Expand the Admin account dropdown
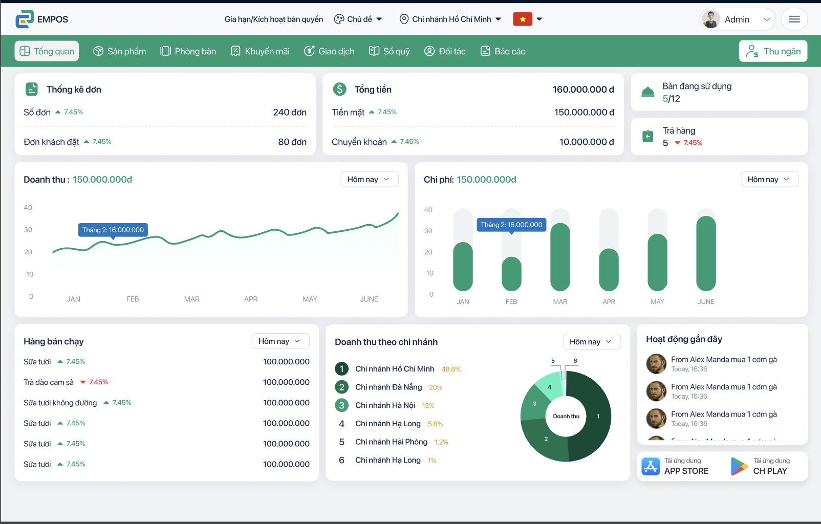Image resolution: width=821 pixels, height=524 pixels. click(767, 19)
